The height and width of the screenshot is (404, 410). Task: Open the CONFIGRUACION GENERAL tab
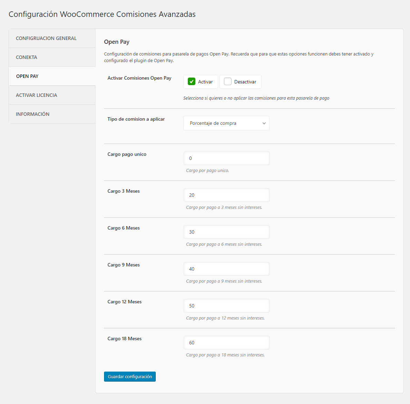click(46, 38)
